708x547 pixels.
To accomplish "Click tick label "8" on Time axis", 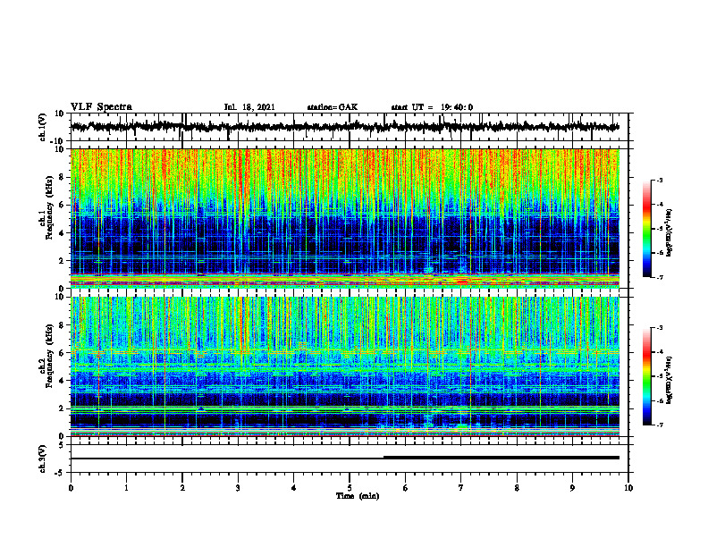I will click(517, 488).
